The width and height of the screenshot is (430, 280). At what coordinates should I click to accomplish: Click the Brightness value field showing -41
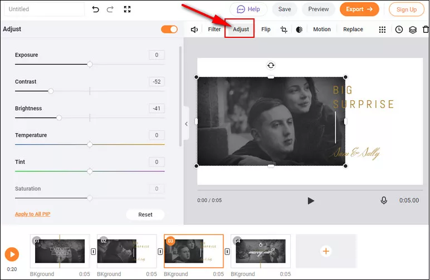157,108
